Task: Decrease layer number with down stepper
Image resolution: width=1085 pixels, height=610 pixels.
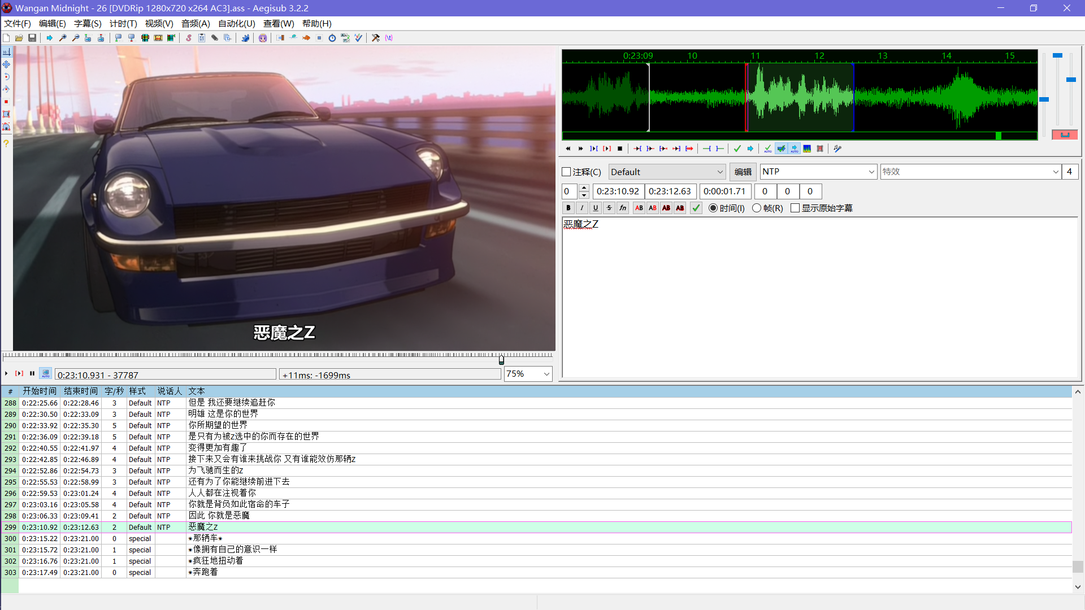Action: pyautogui.click(x=584, y=195)
